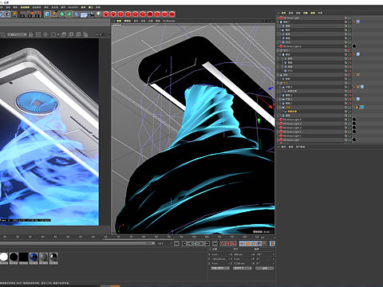The height and width of the screenshot is (287, 383).
Task: Select the flat black material thumbnail
Action: (x=23, y=257)
